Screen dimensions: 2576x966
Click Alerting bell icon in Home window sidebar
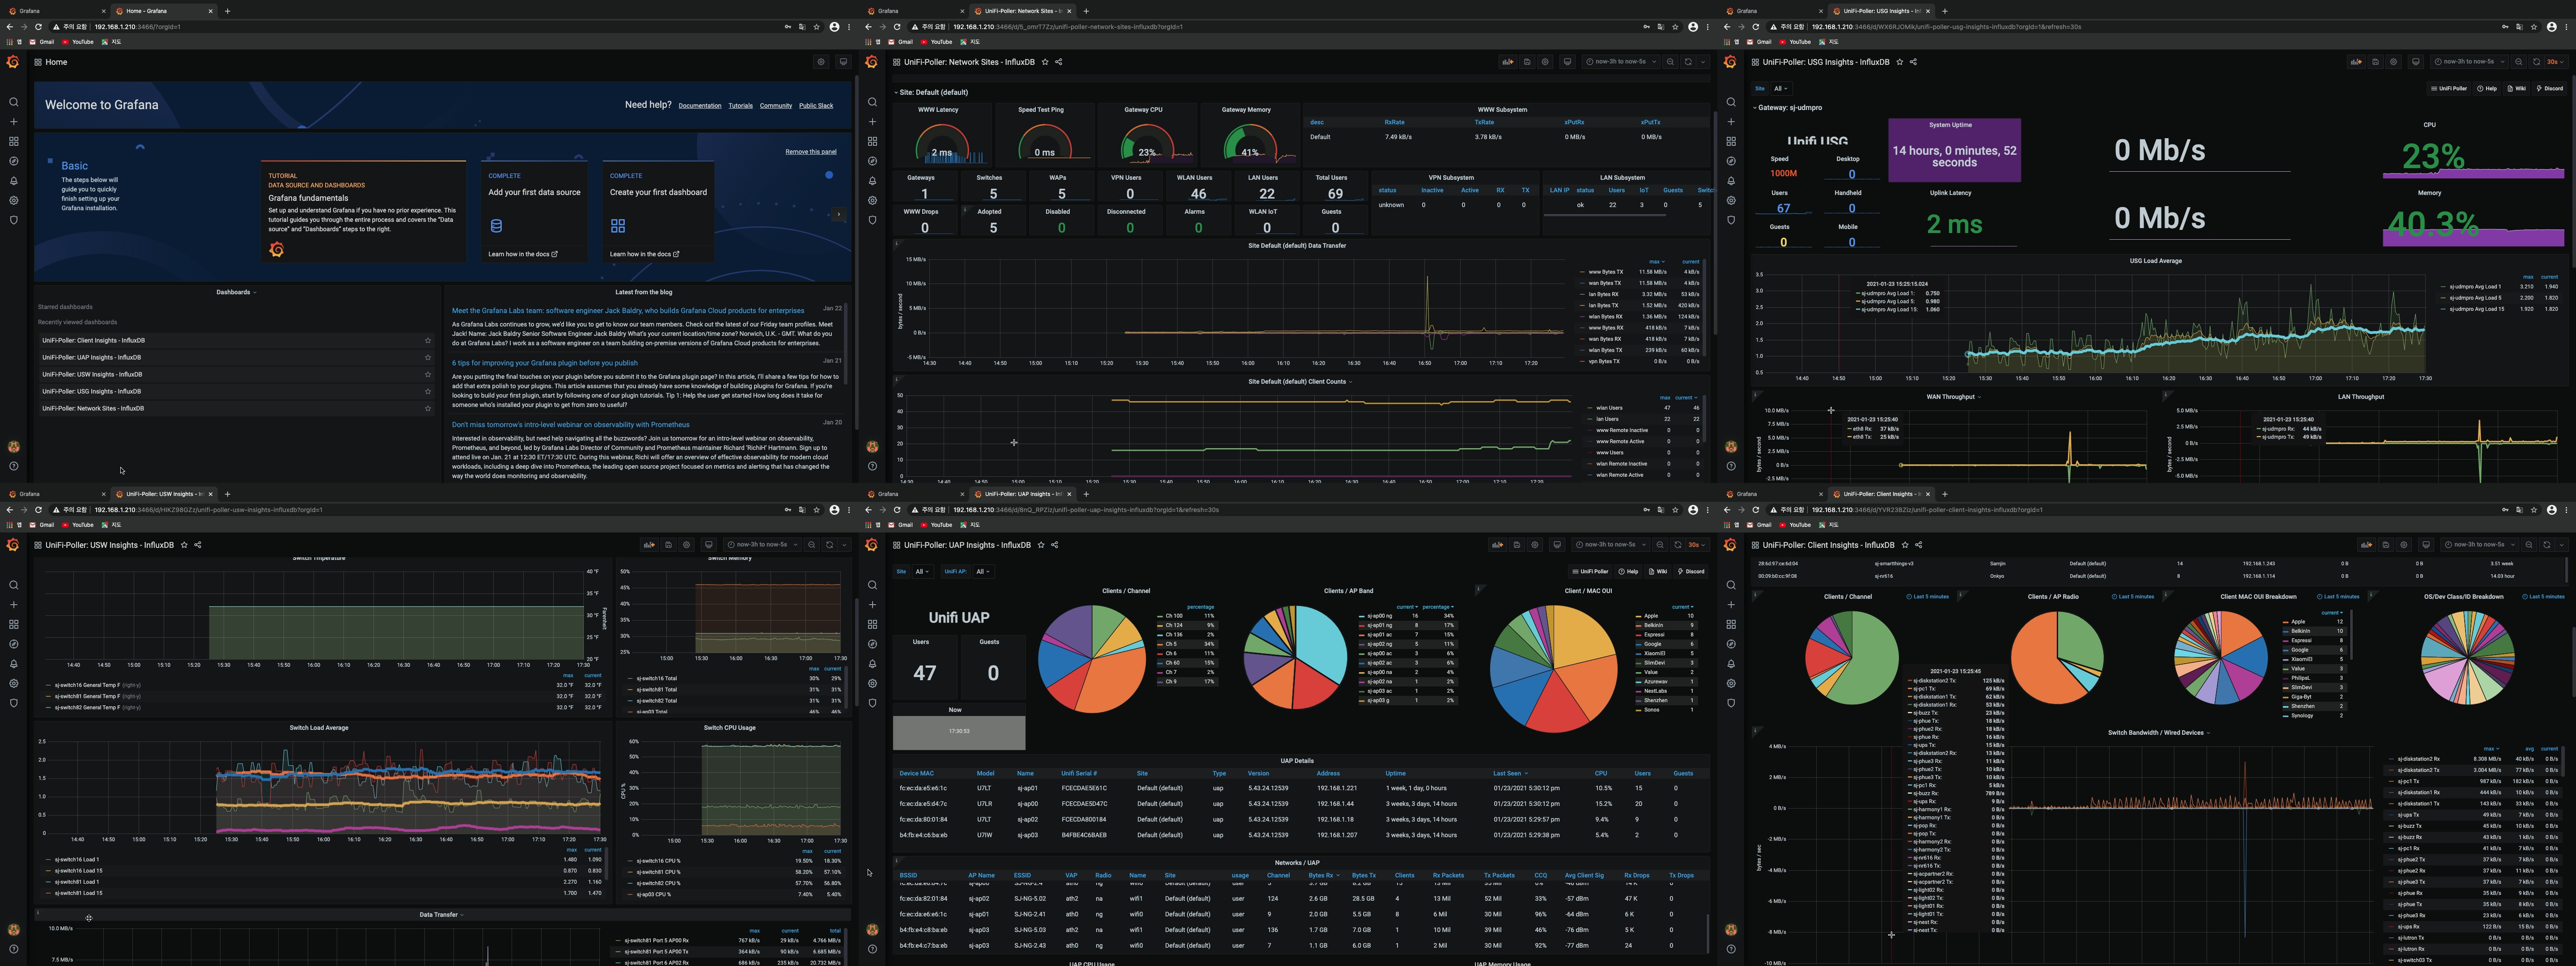[13, 181]
